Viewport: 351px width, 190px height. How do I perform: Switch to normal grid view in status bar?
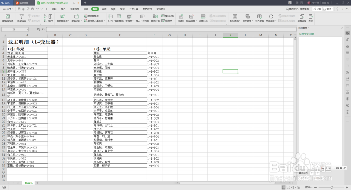point(283,187)
